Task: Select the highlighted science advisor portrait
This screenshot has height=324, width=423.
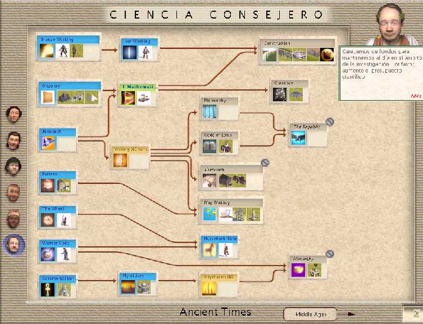Action: pyautogui.click(x=14, y=244)
